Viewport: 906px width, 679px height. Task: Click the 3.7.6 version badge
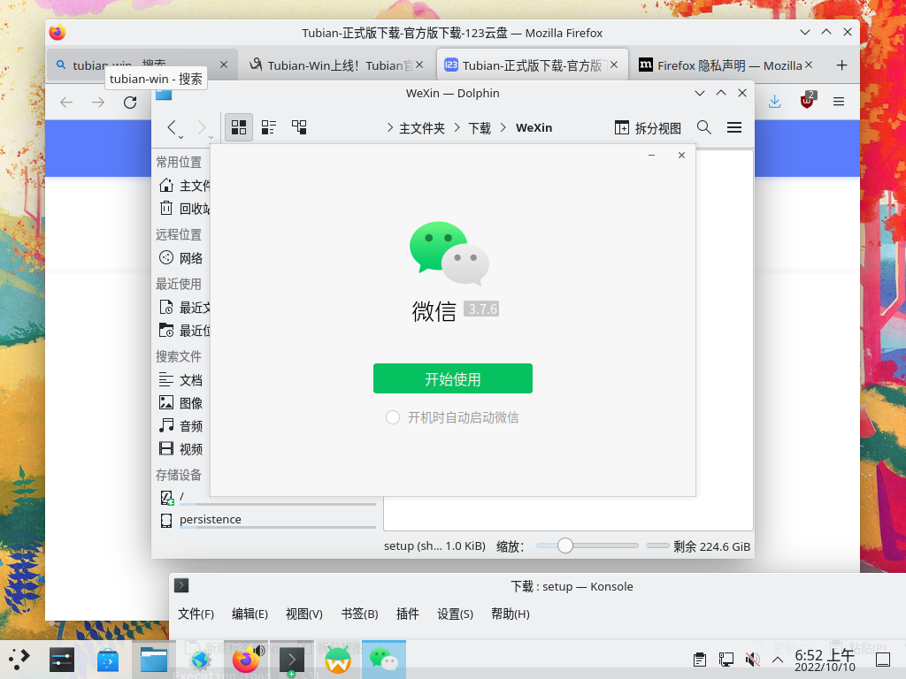click(x=481, y=309)
